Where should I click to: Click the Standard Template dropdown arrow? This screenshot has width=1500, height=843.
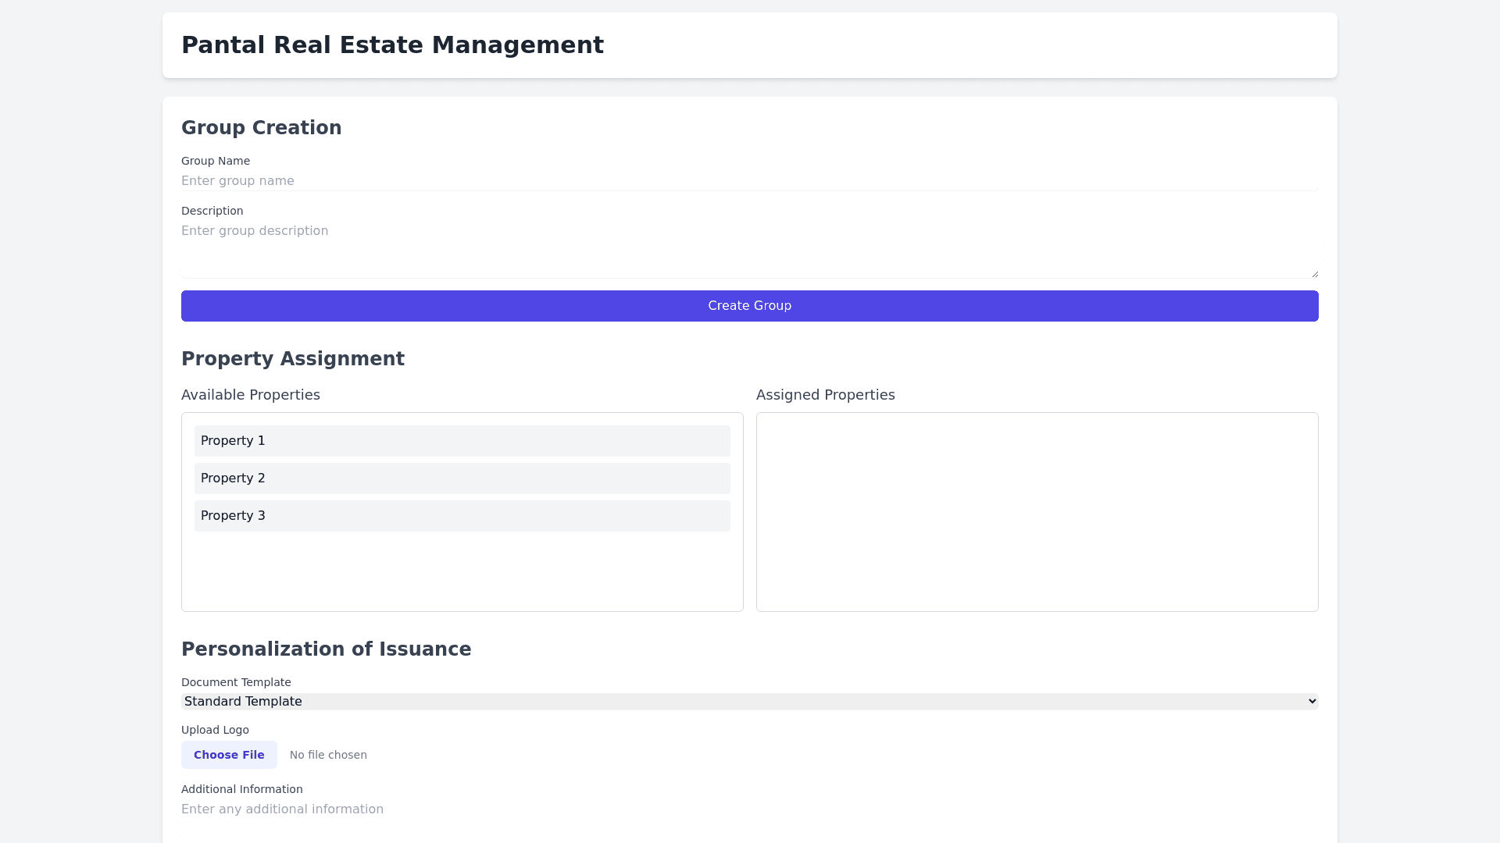[1312, 702]
